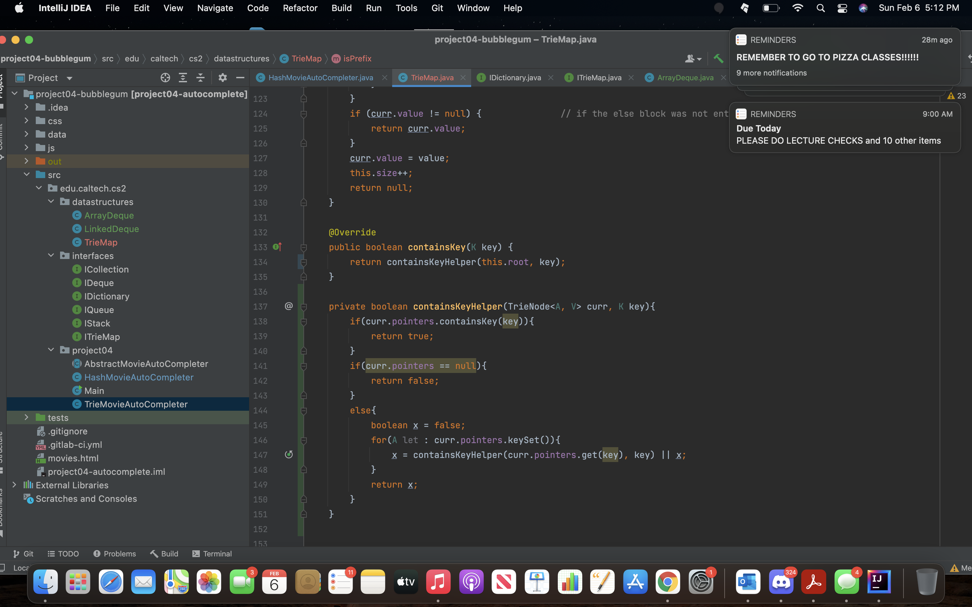Click the override gutter icon on line 133

tap(277, 247)
